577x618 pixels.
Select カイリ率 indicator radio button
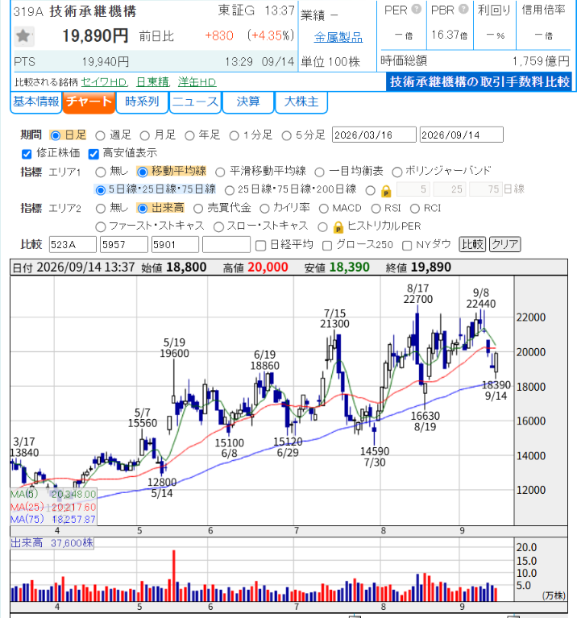click(264, 209)
